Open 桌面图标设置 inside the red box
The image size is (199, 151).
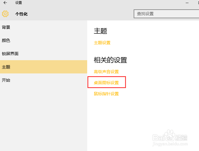(106, 83)
